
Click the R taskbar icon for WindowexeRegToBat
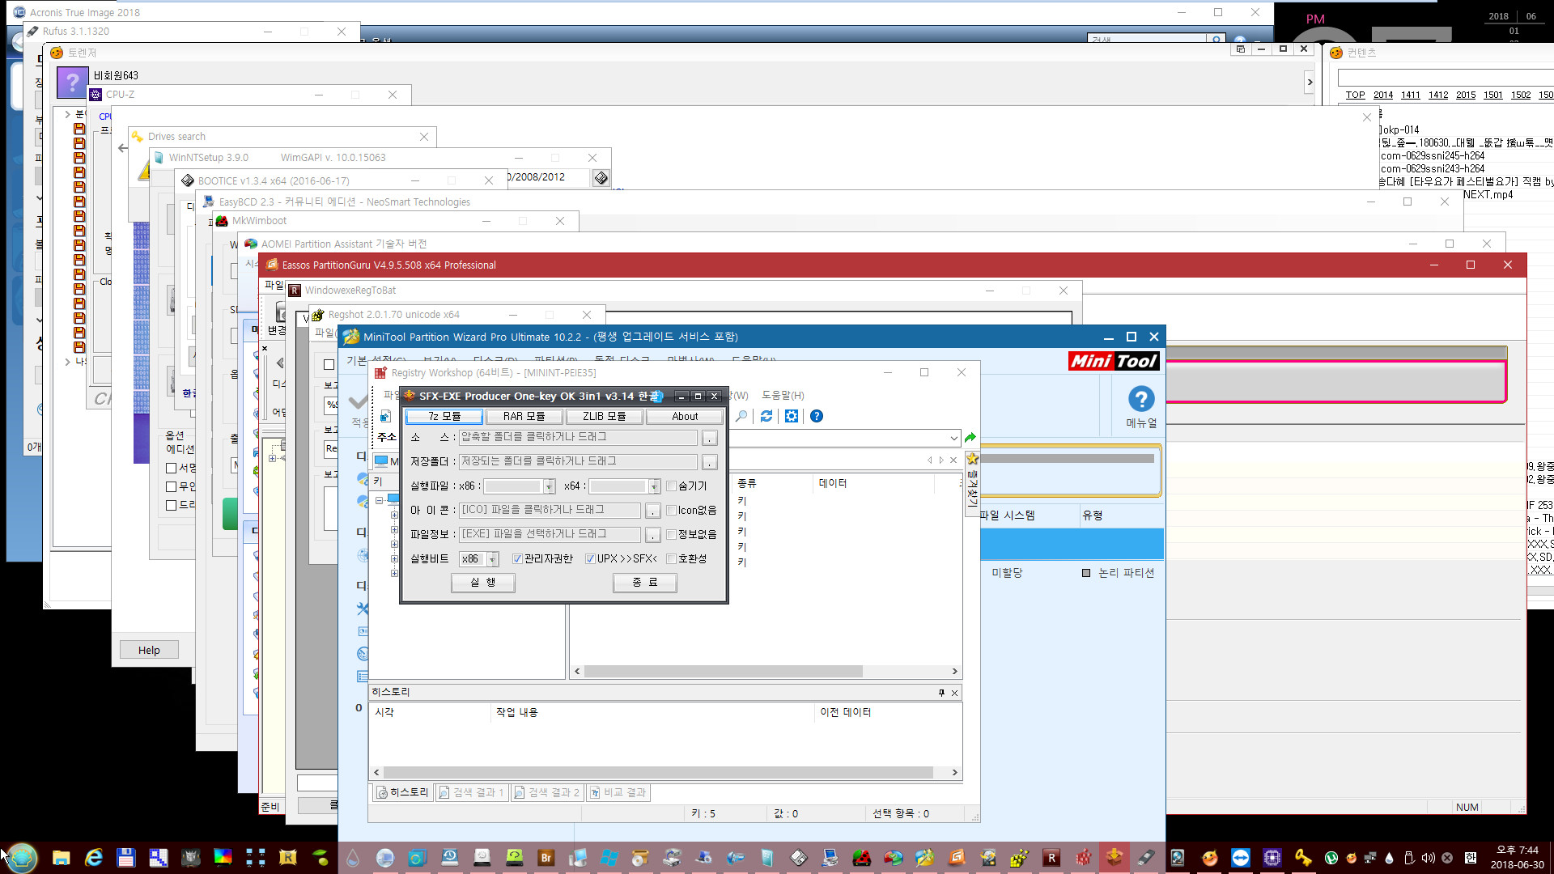click(x=1051, y=858)
